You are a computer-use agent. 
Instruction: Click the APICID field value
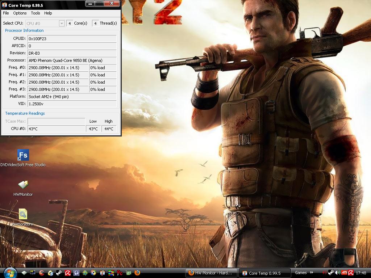(x=72, y=46)
